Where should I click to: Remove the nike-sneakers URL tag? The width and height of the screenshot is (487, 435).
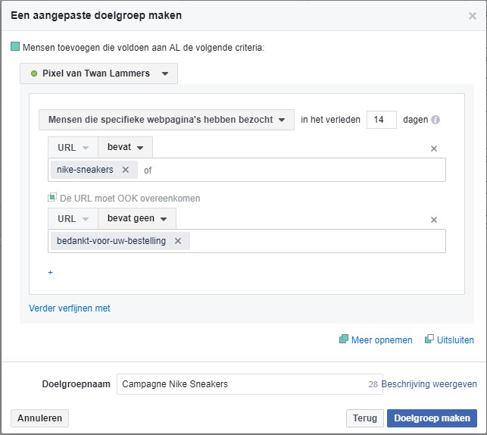(126, 170)
